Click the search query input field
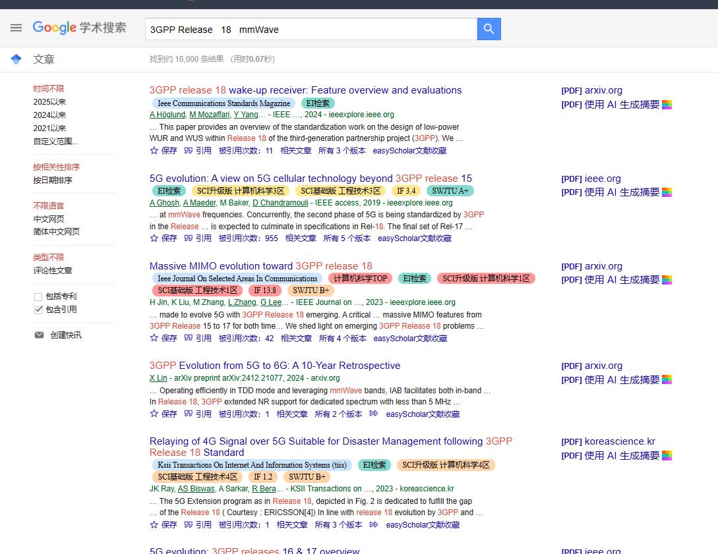The image size is (718, 554). tap(310, 29)
